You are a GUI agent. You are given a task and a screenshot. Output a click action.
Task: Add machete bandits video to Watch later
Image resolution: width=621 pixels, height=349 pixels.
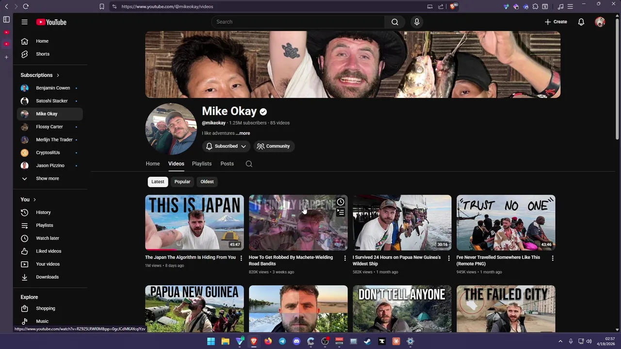pyautogui.click(x=341, y=202)
